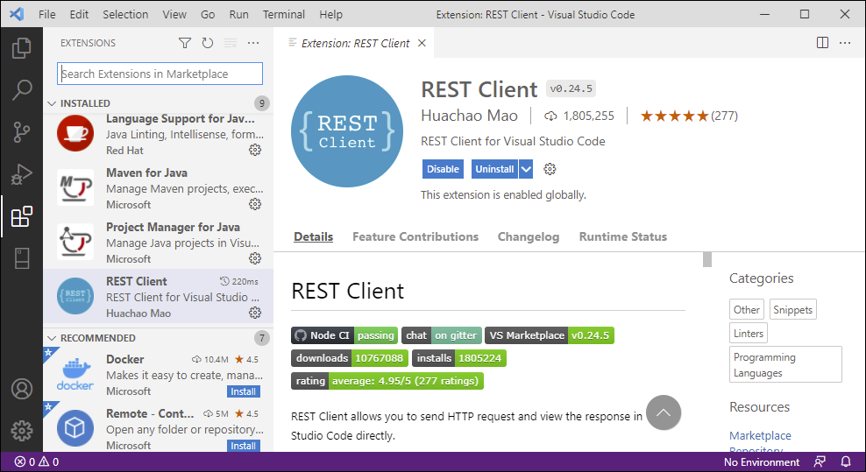Split the editor to the right
Viewport: 866px width, 472px height.
[822, 43]
